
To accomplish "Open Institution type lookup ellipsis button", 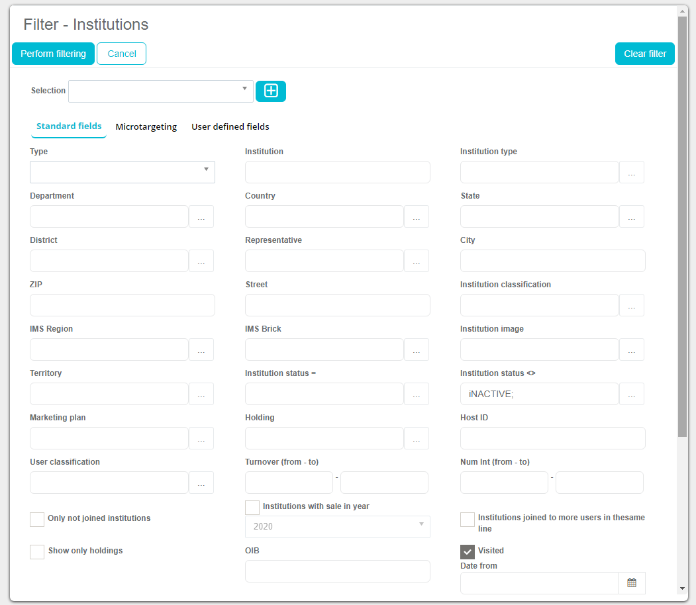I will [x=631, y=172].
